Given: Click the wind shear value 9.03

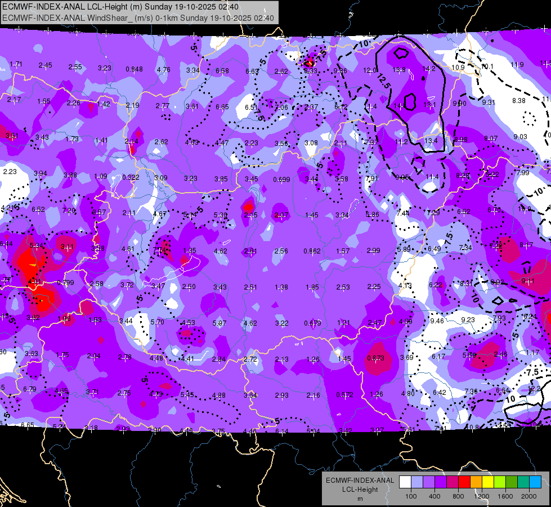Looking at the screenshot, I should (520, 137).
